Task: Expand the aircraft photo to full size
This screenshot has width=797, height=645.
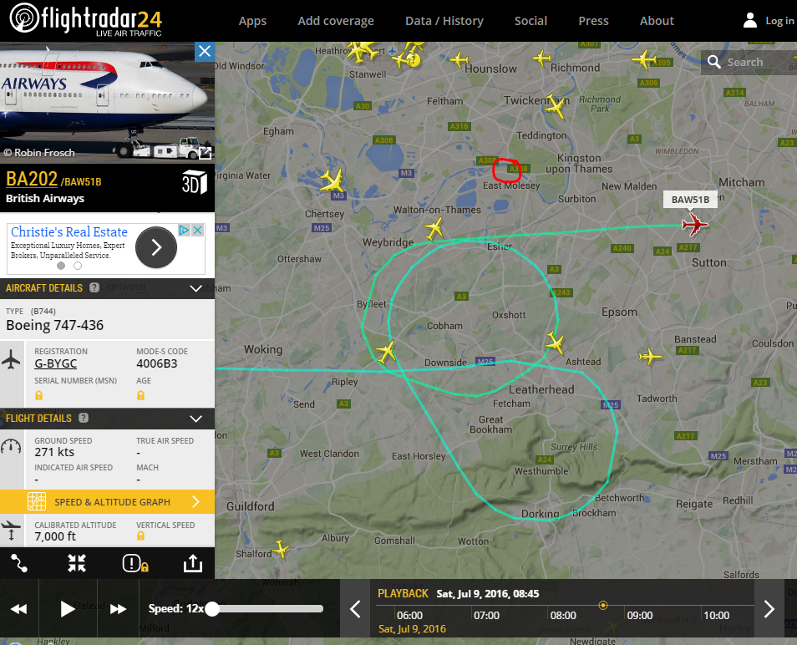Action: tap(206, 153)
